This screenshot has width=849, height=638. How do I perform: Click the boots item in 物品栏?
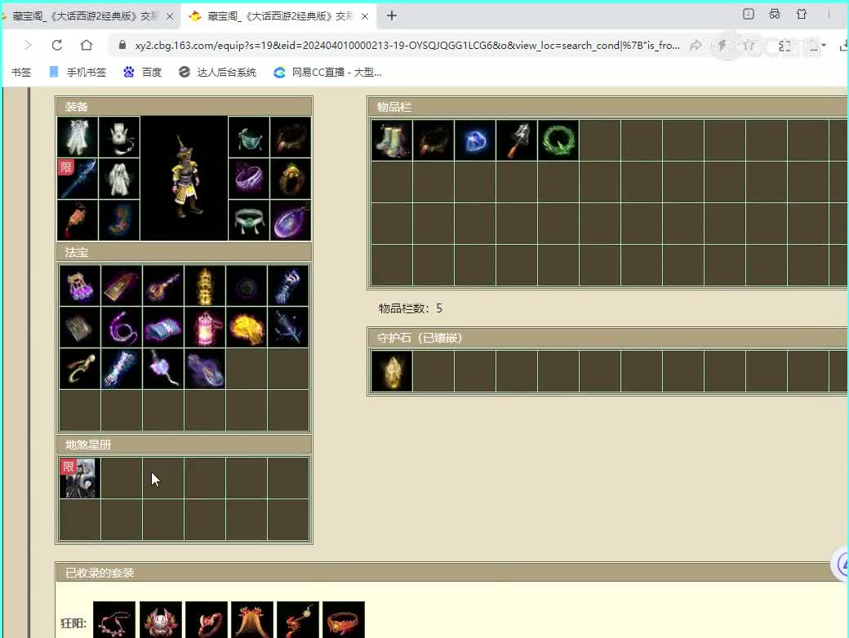392,140
